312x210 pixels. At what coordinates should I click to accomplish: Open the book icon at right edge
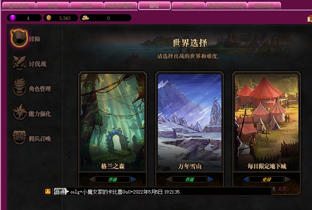pyautogui.click(x=309, y=19)
